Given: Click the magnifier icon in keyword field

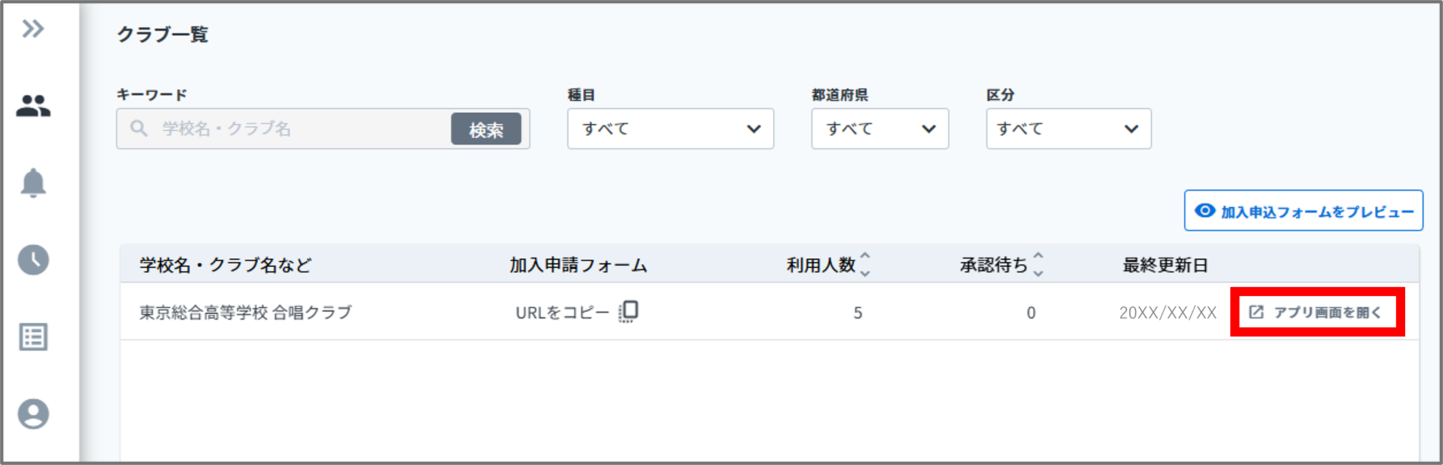Looking at the screenshot, I should (x=138, y=128).
